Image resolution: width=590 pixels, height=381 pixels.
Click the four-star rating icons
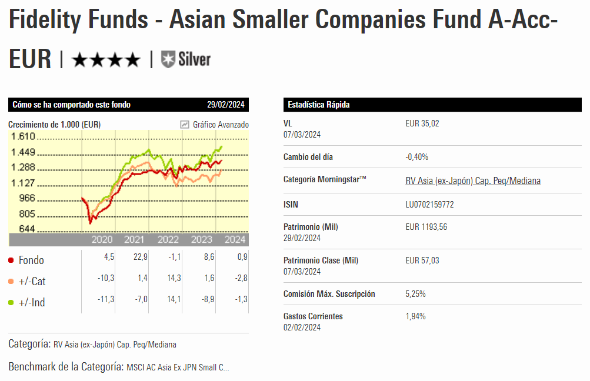106,59
